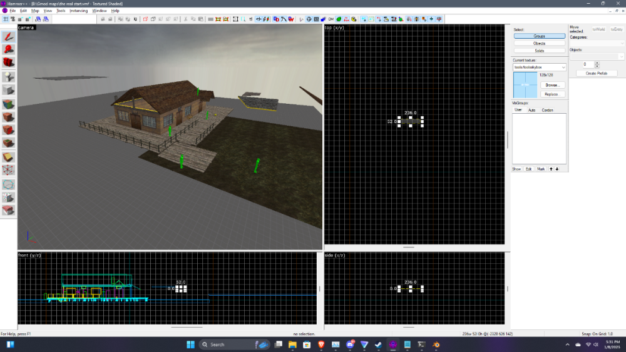Click the Copy toolbar icon
626x352 pixels.
193,19
